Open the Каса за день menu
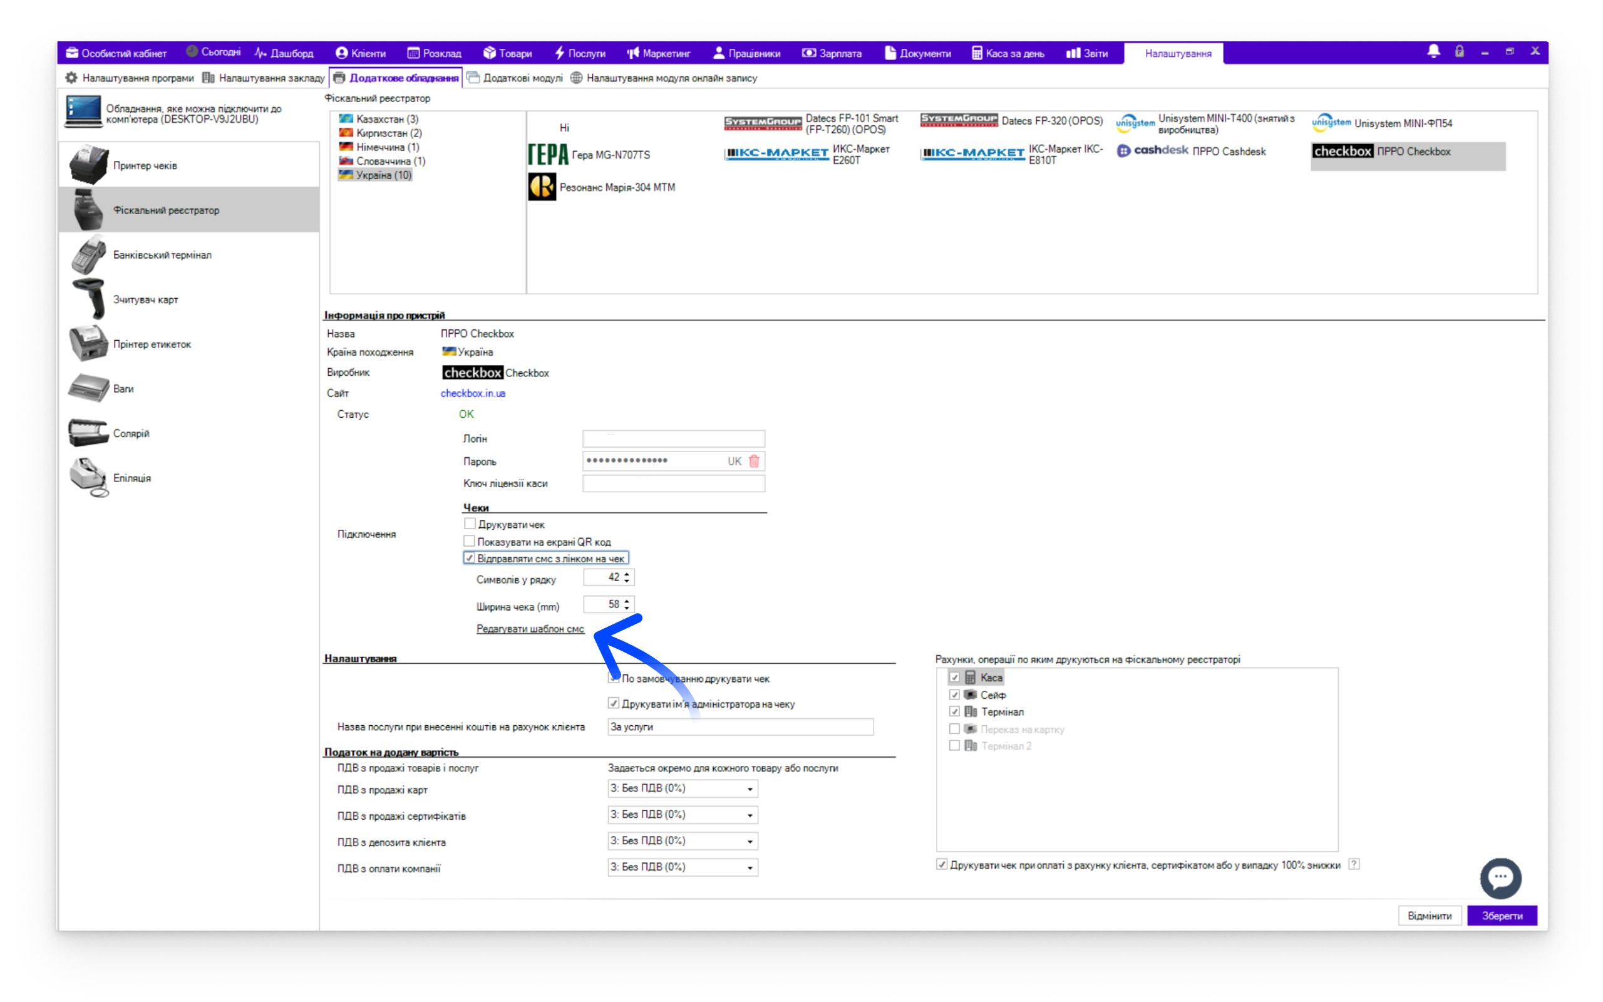The width and height of the screenshot is (1603, 1002). pyautogui.click(x=1008, y=53)
